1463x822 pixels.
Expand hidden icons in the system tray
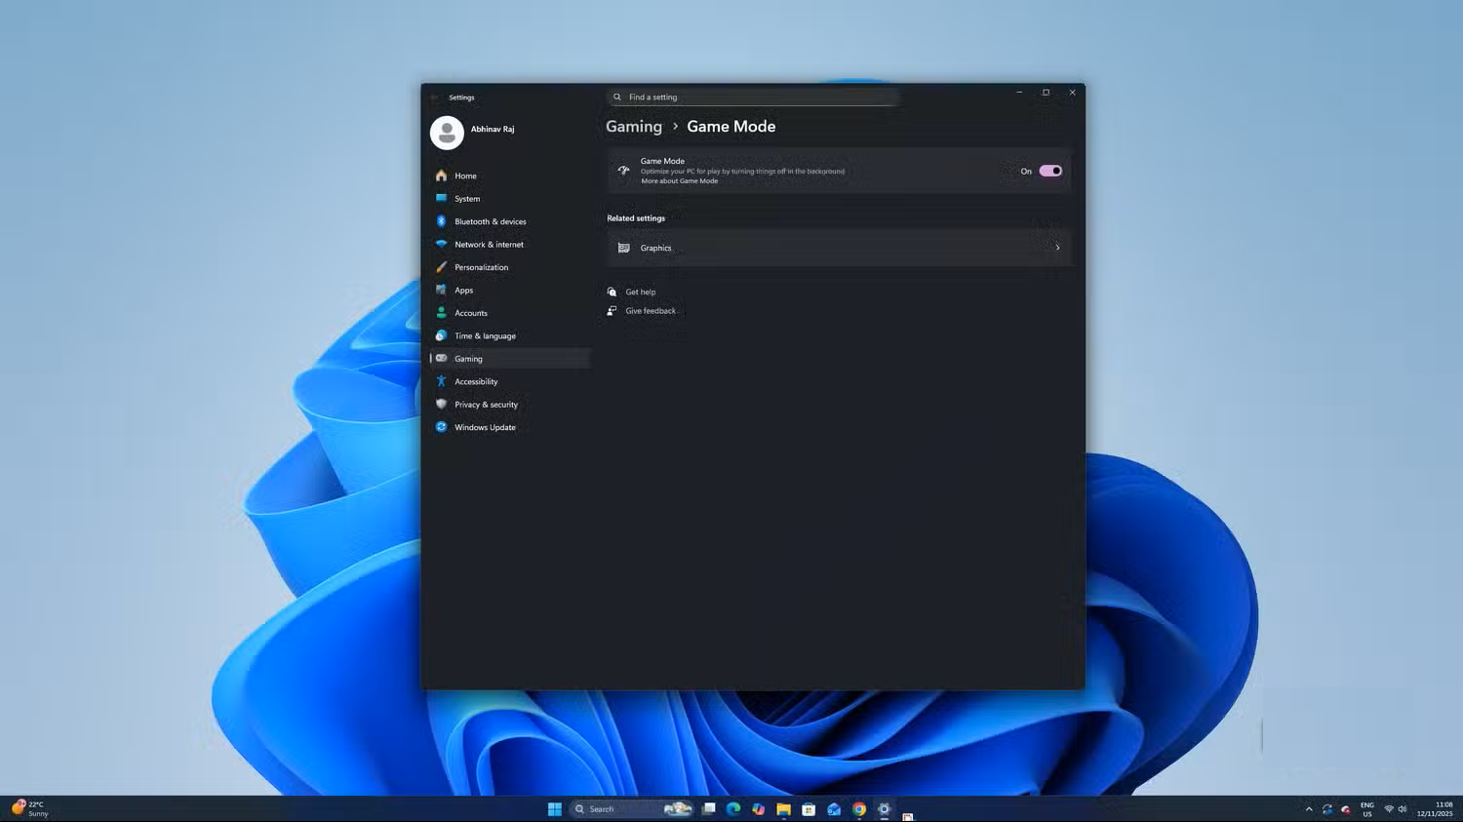pyautogui.click(x=1309, y=808)
